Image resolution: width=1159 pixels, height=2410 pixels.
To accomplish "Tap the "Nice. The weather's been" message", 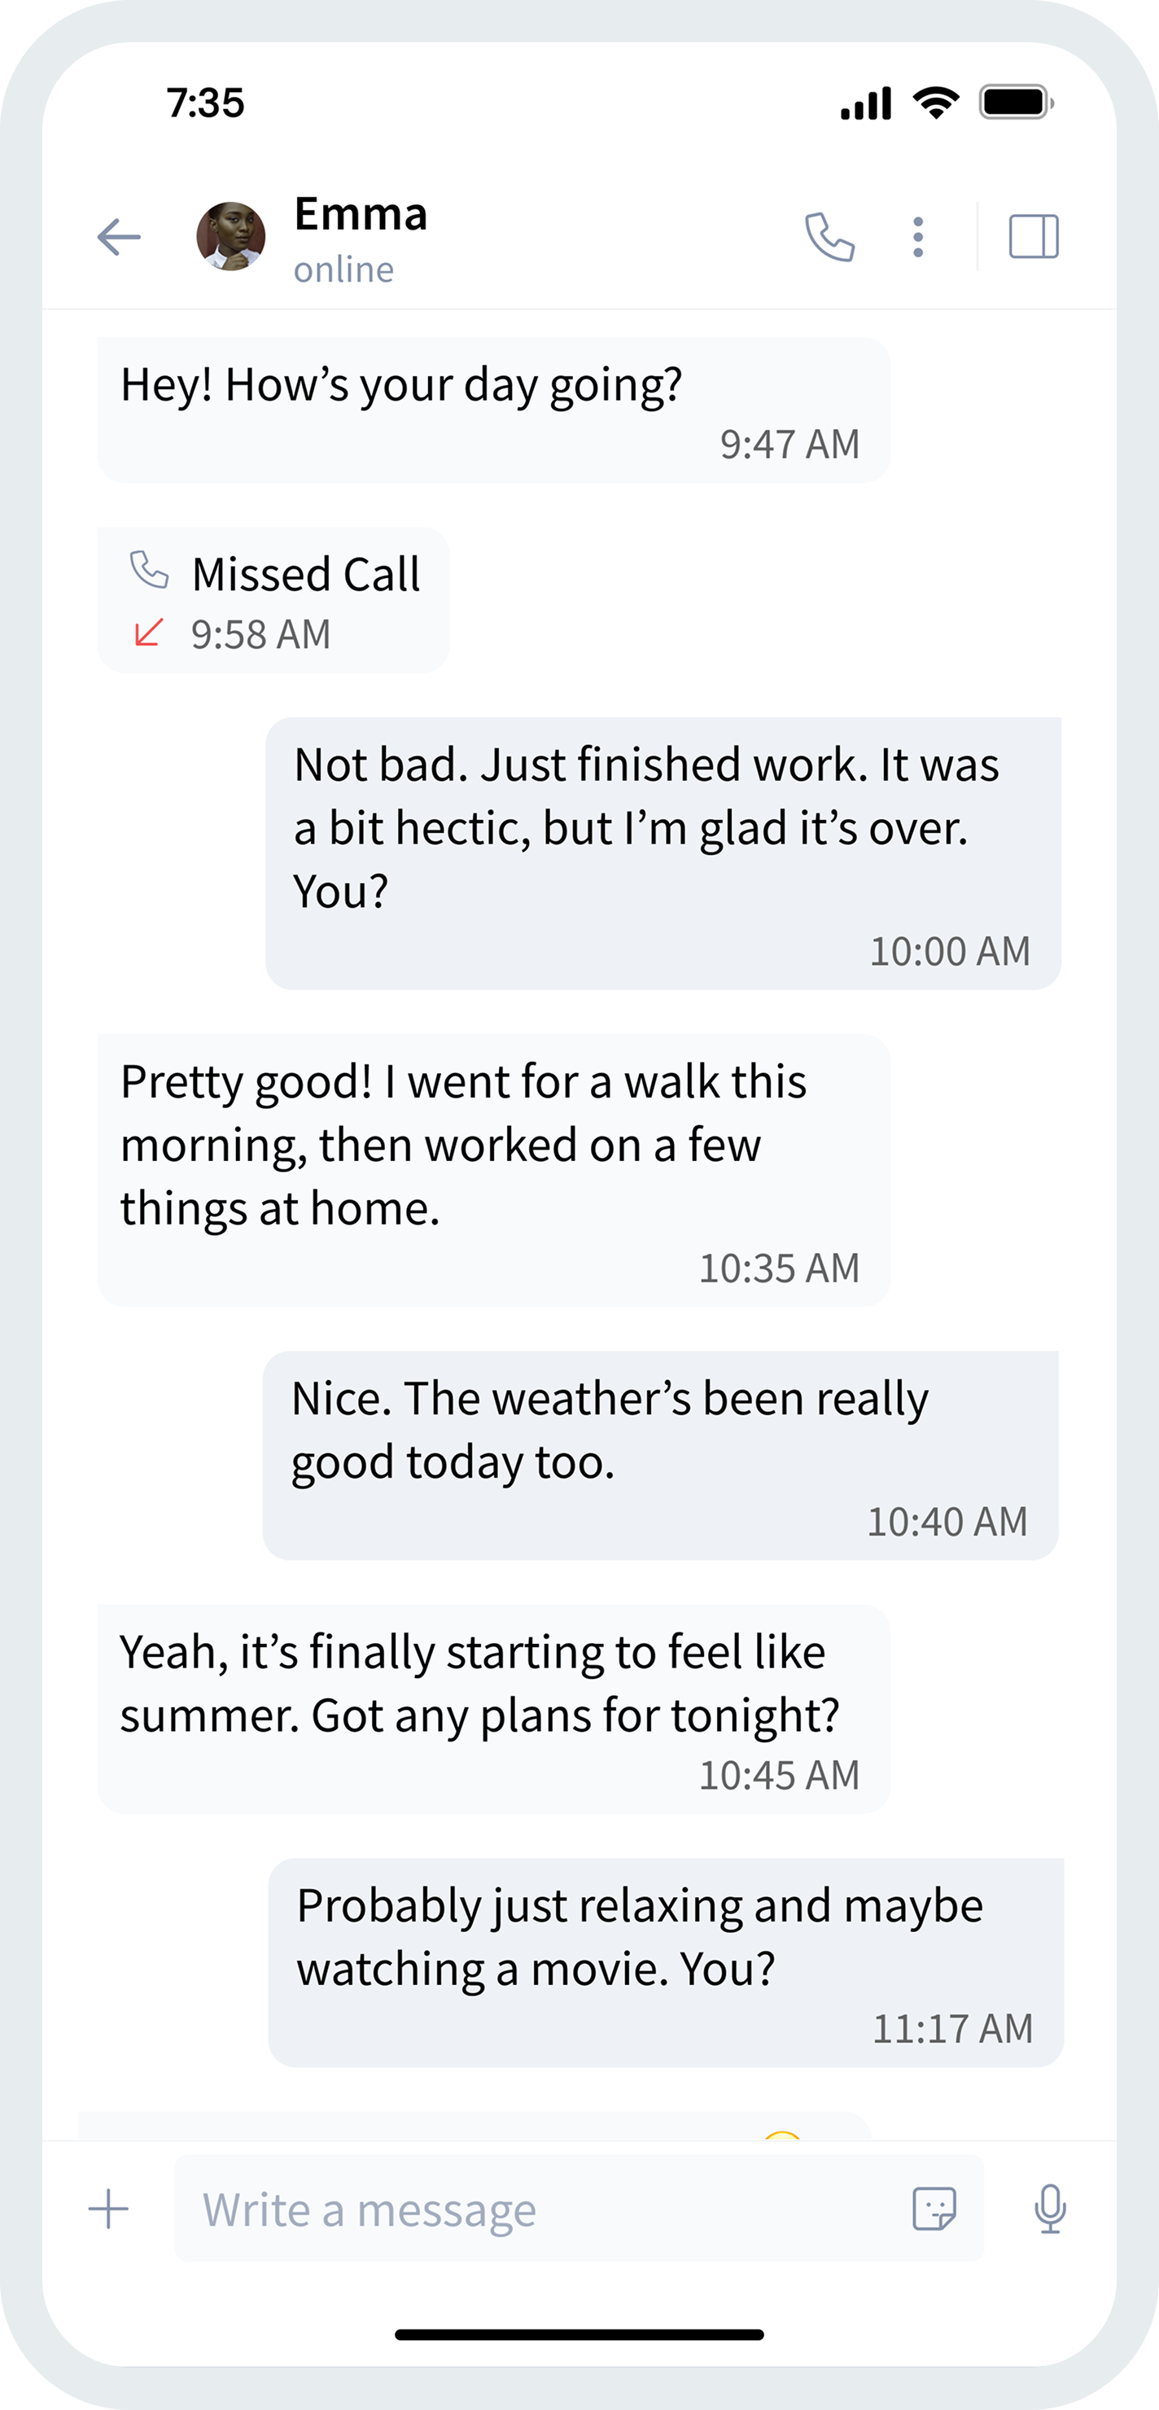I will click(660, 1455).
